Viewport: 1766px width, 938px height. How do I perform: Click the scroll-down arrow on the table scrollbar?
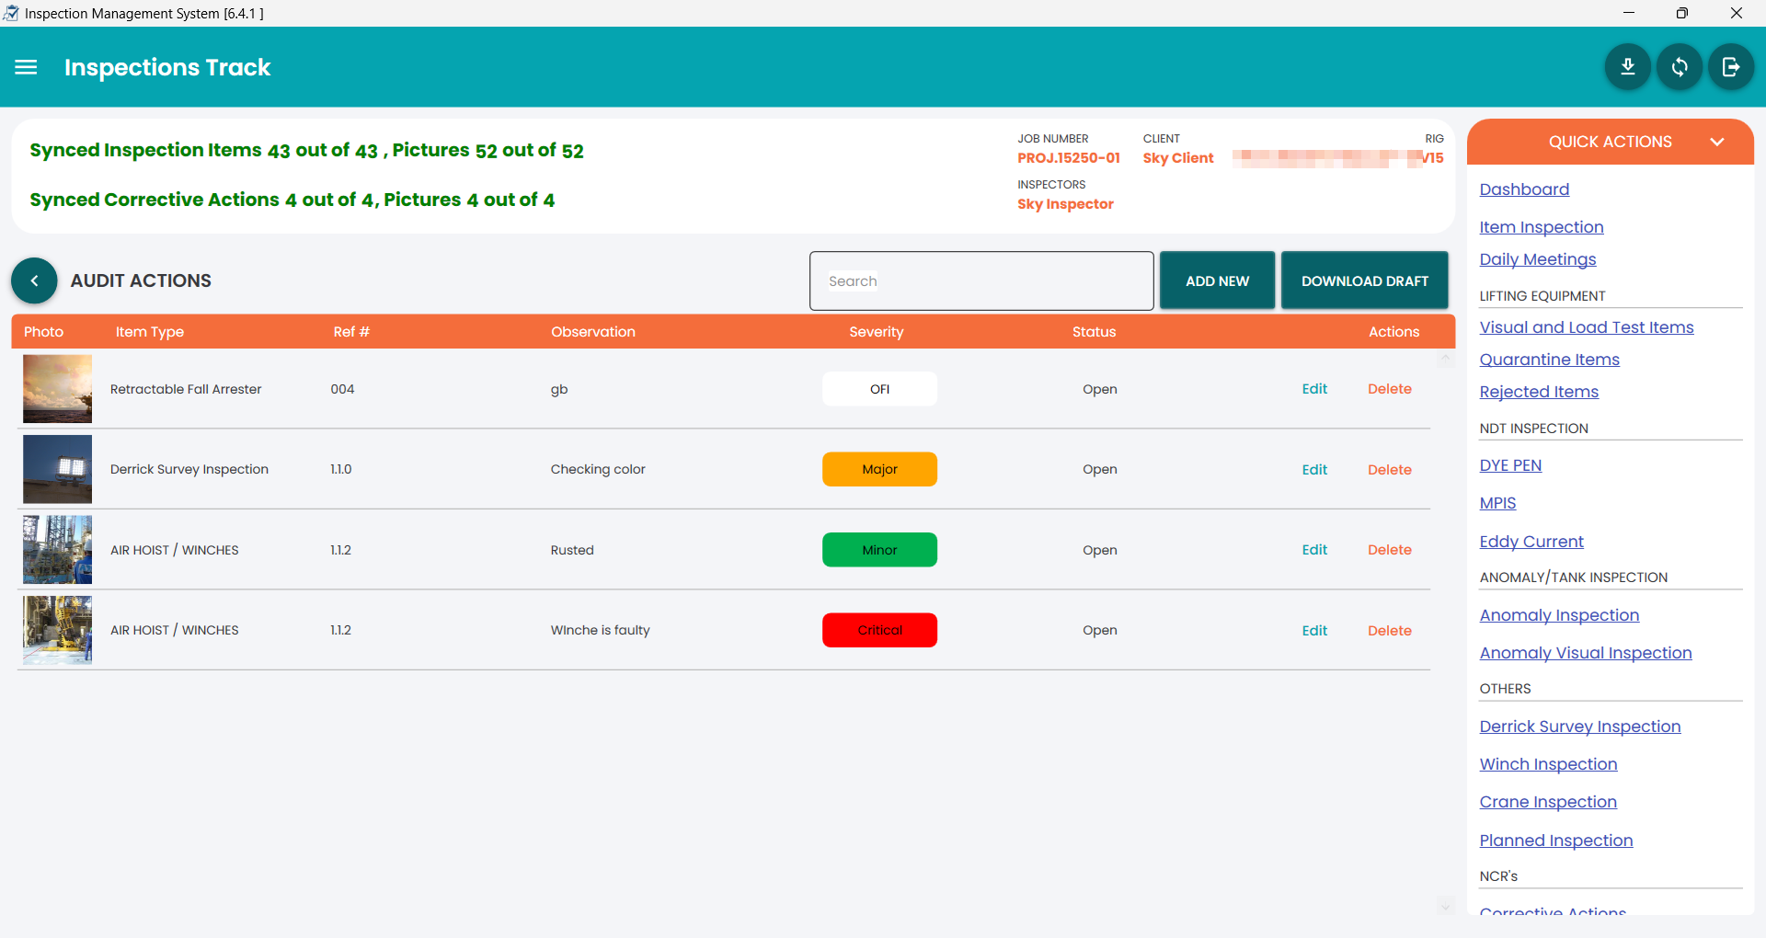1446,907
